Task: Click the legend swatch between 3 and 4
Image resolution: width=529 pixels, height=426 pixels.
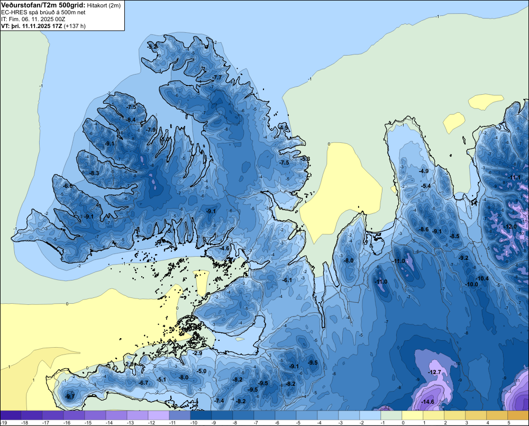Action: [476, 415]
